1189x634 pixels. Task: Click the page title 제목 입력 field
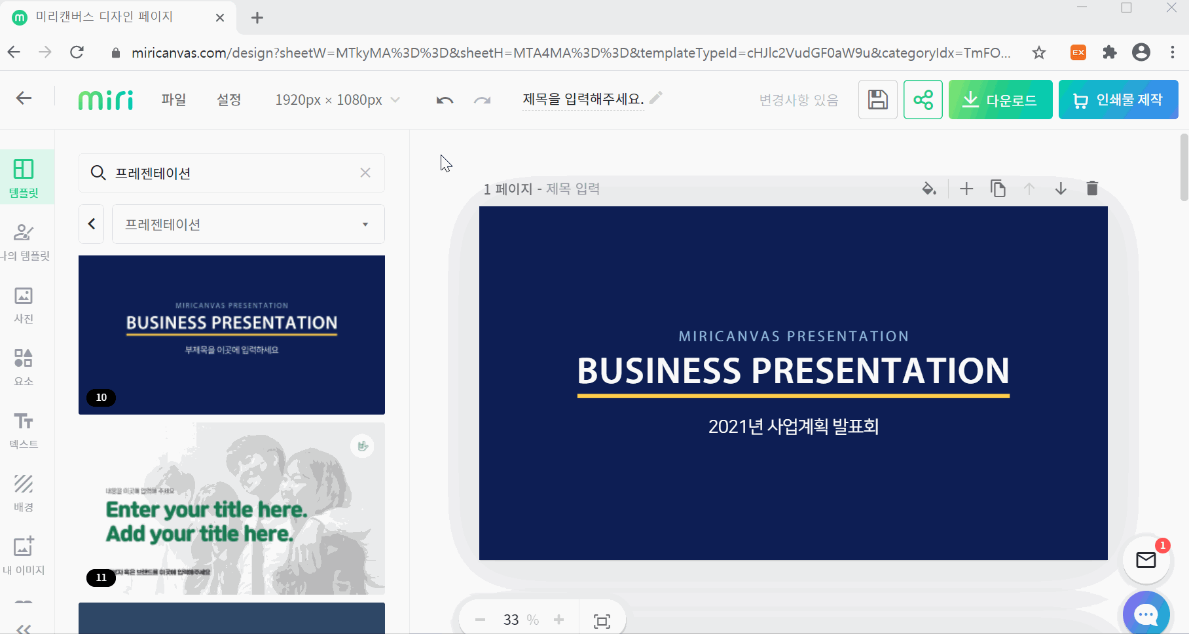[x=573, y=189]
